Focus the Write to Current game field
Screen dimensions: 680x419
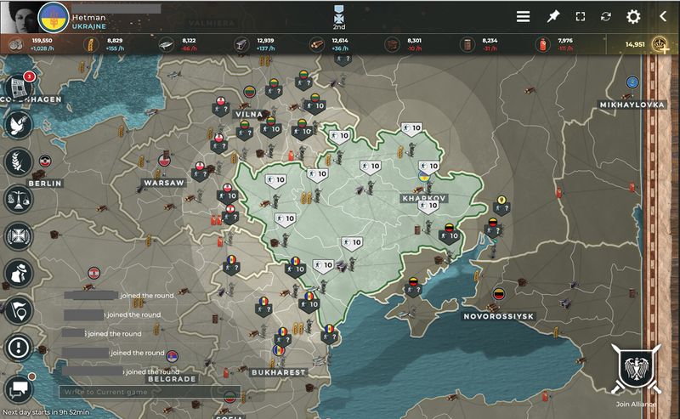(x=150, y=392)
